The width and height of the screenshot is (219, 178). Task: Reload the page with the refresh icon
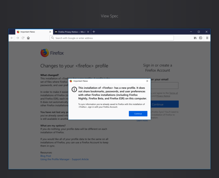tap(23, 38)
